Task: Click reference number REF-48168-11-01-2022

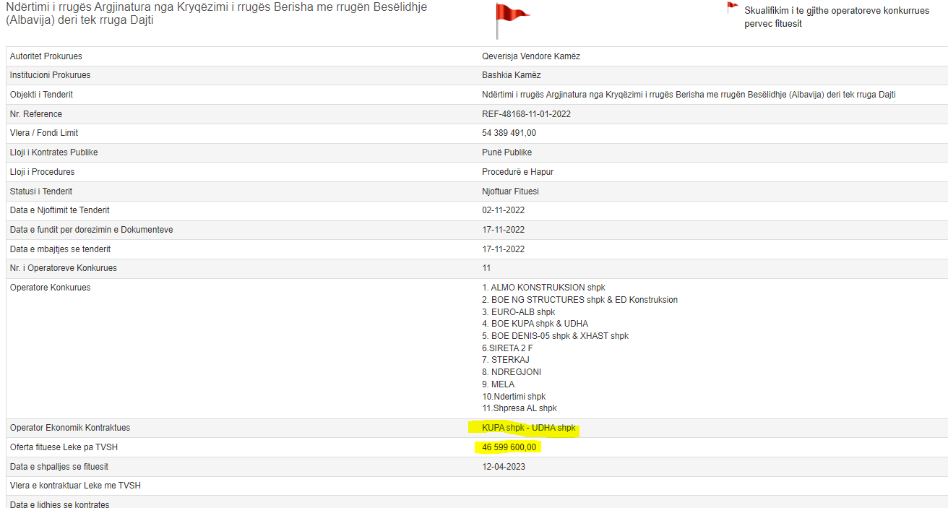Action: point(525,114)
